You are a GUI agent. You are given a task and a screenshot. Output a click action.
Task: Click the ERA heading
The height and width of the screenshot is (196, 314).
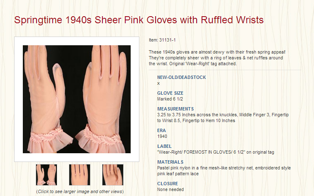coord(161,130)
